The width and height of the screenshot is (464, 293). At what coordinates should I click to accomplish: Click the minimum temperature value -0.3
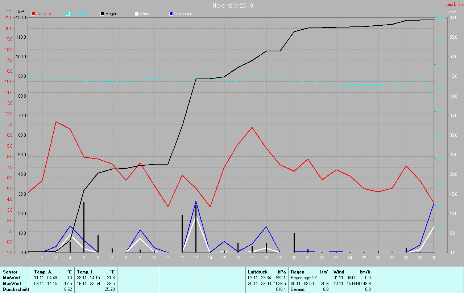[69, 278]
